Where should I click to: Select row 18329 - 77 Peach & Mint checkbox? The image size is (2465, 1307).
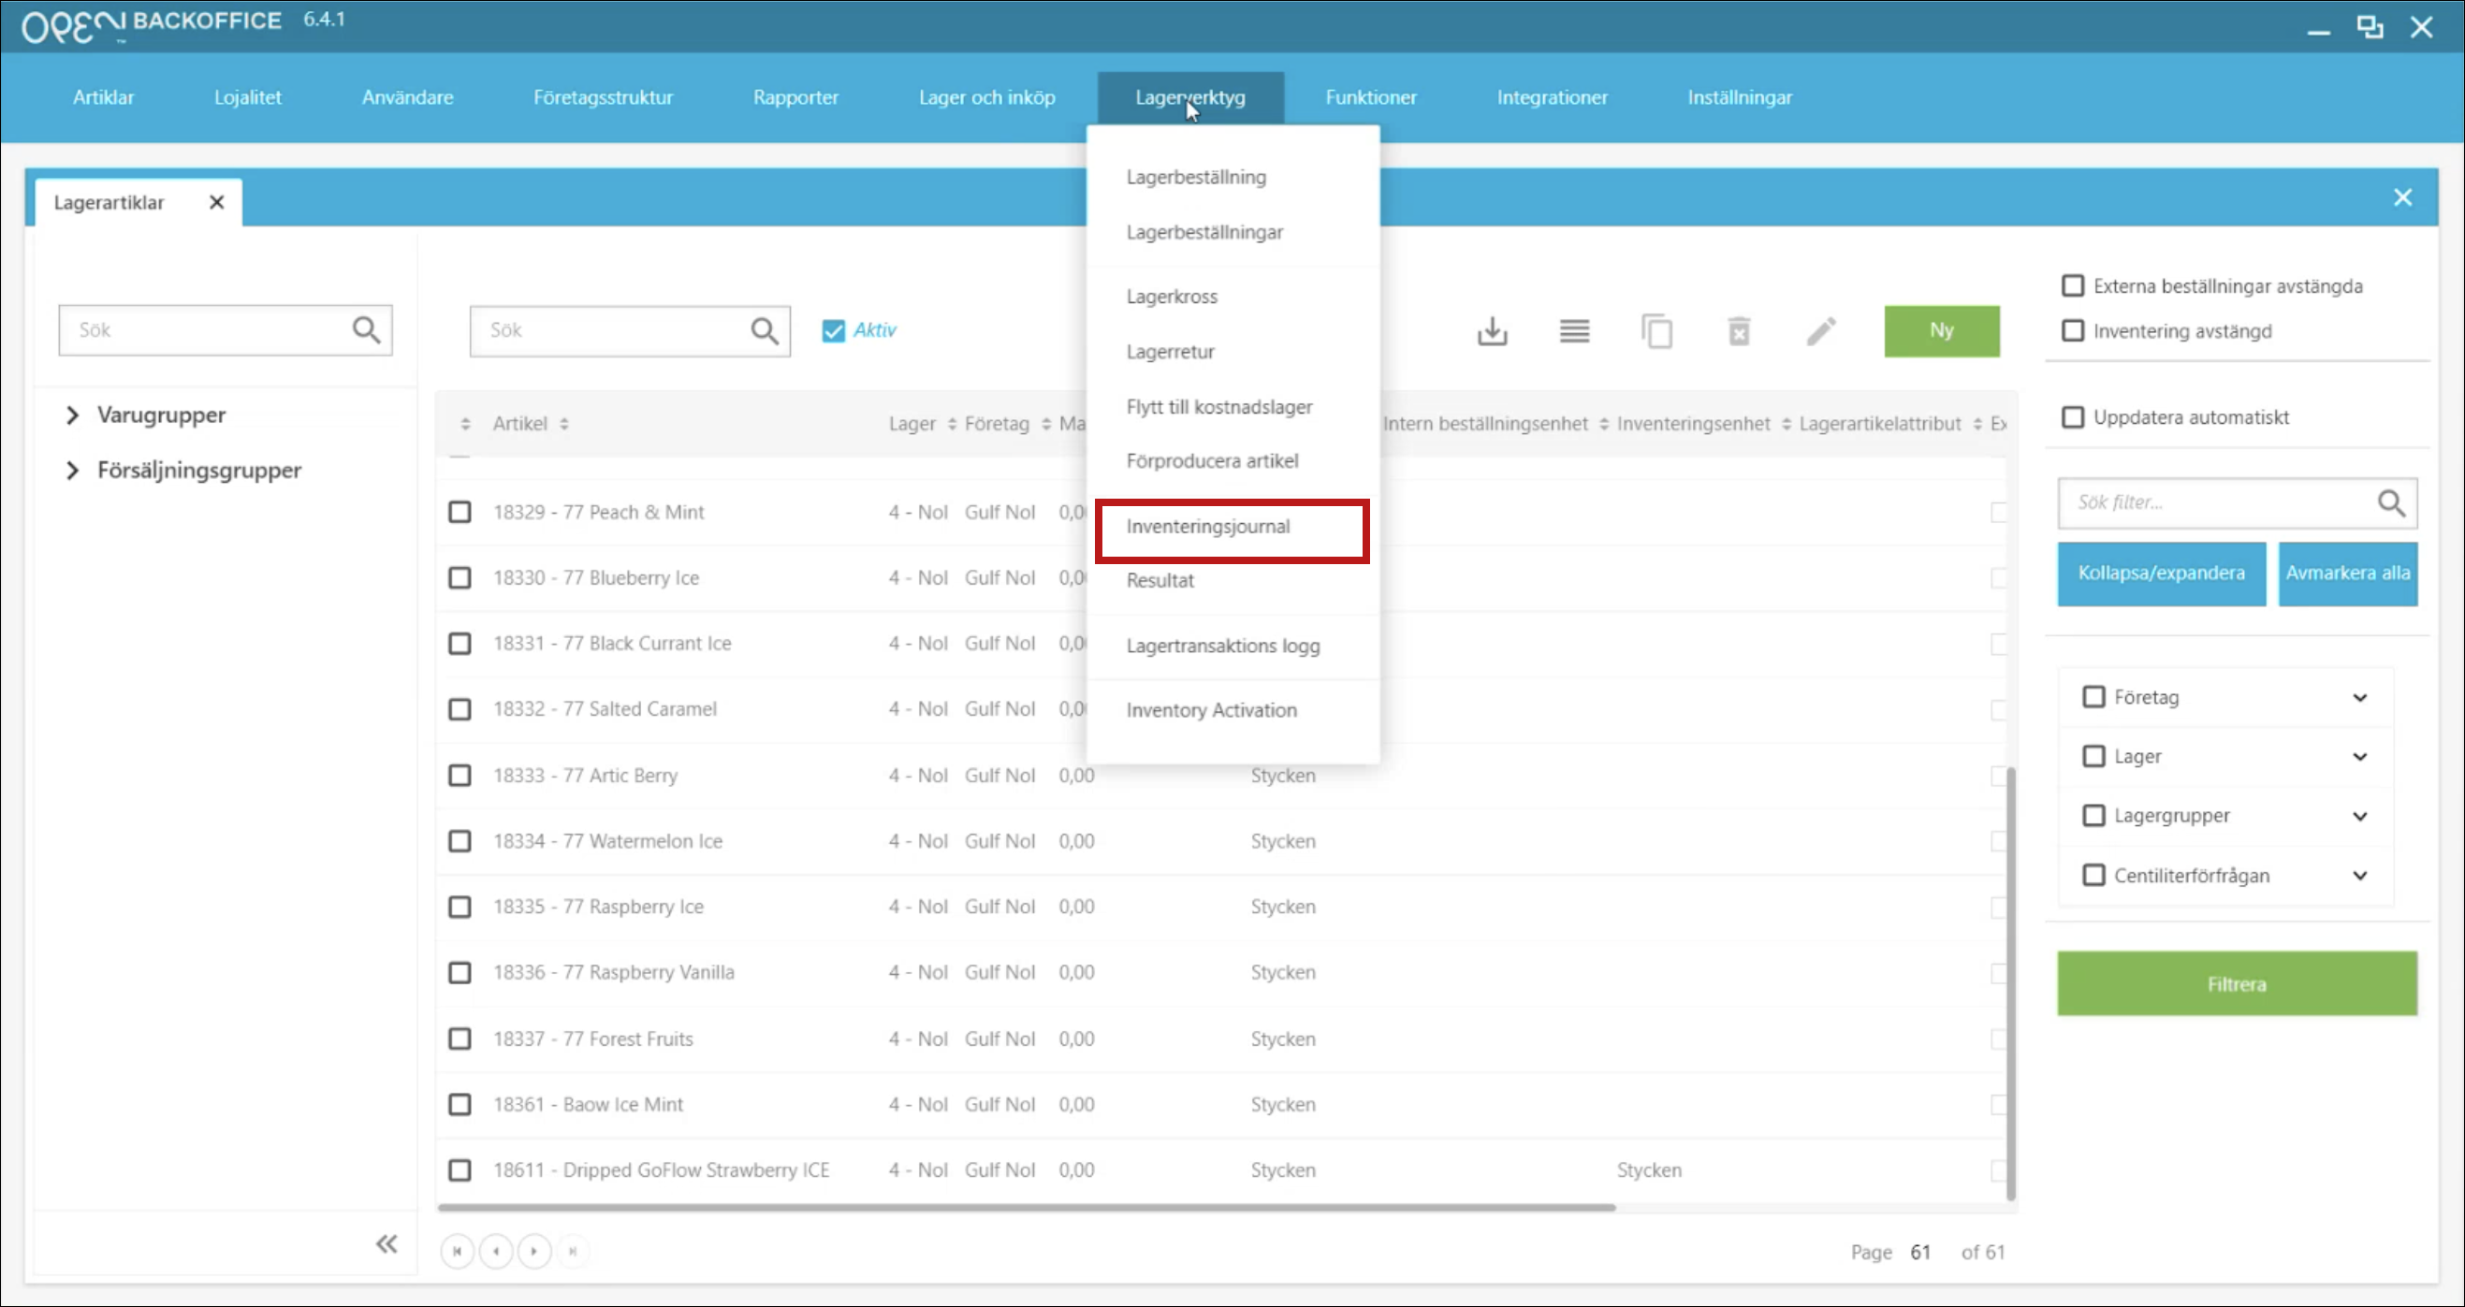click(459, 512)
